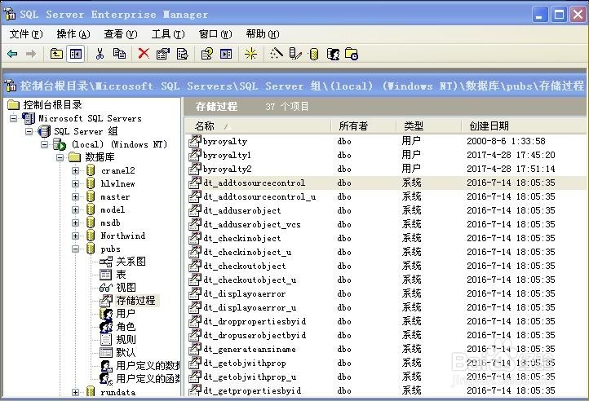Viewport: 589px width, 401px height.
Task: Select the 用户 users node
Action: coord(126,314)
